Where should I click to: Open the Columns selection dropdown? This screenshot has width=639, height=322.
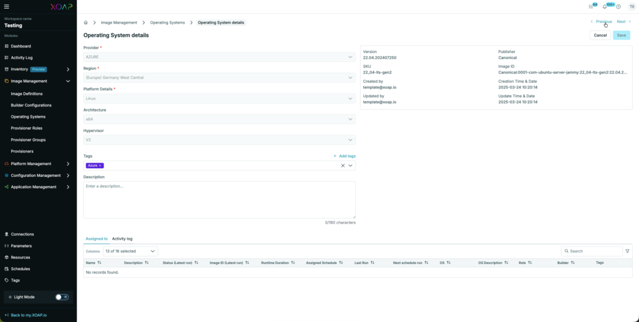tap(130, 251)
